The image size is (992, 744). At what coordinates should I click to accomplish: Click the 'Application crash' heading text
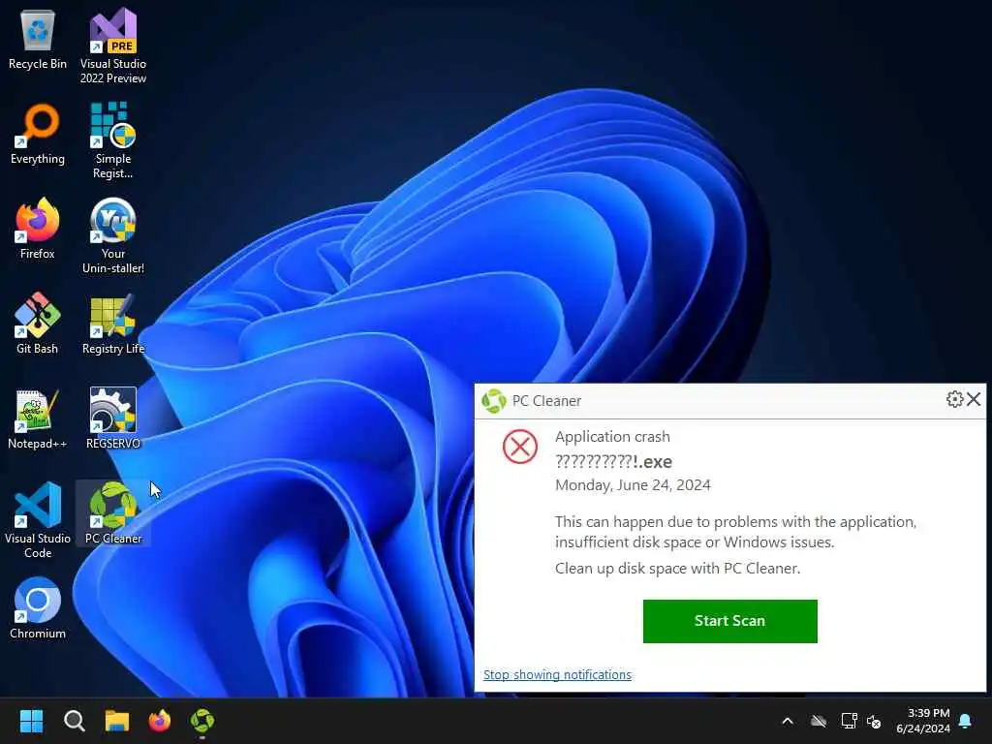612,437
